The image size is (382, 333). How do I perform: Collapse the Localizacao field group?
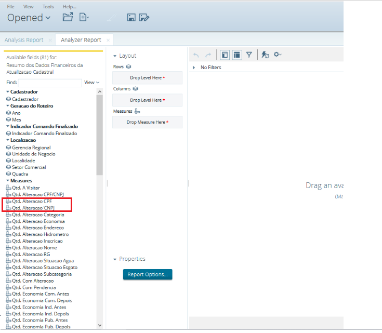click(8, 140)
